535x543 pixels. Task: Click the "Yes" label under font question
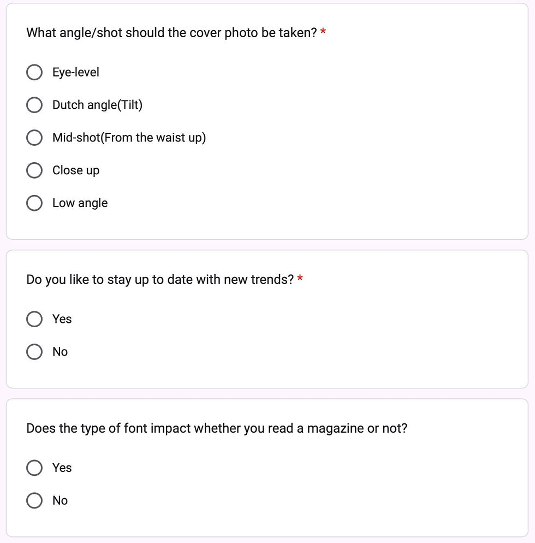click(62, 468)
